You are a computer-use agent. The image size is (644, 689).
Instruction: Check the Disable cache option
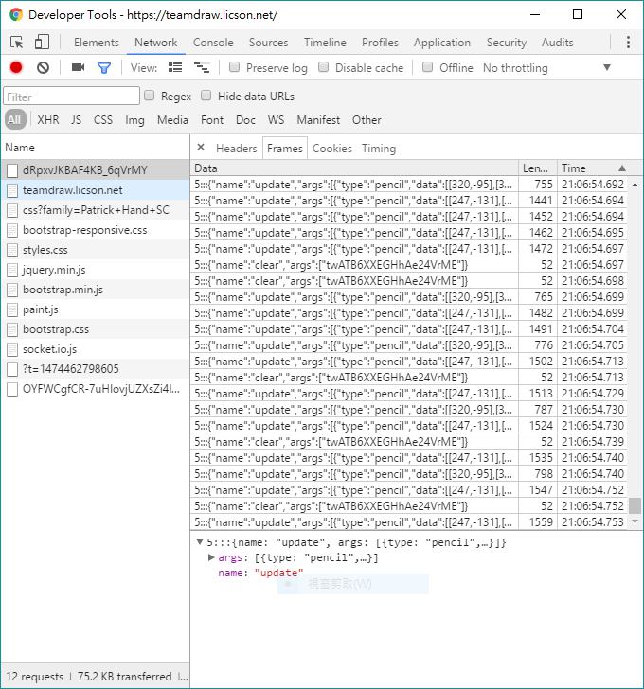[x=324, y=68]
